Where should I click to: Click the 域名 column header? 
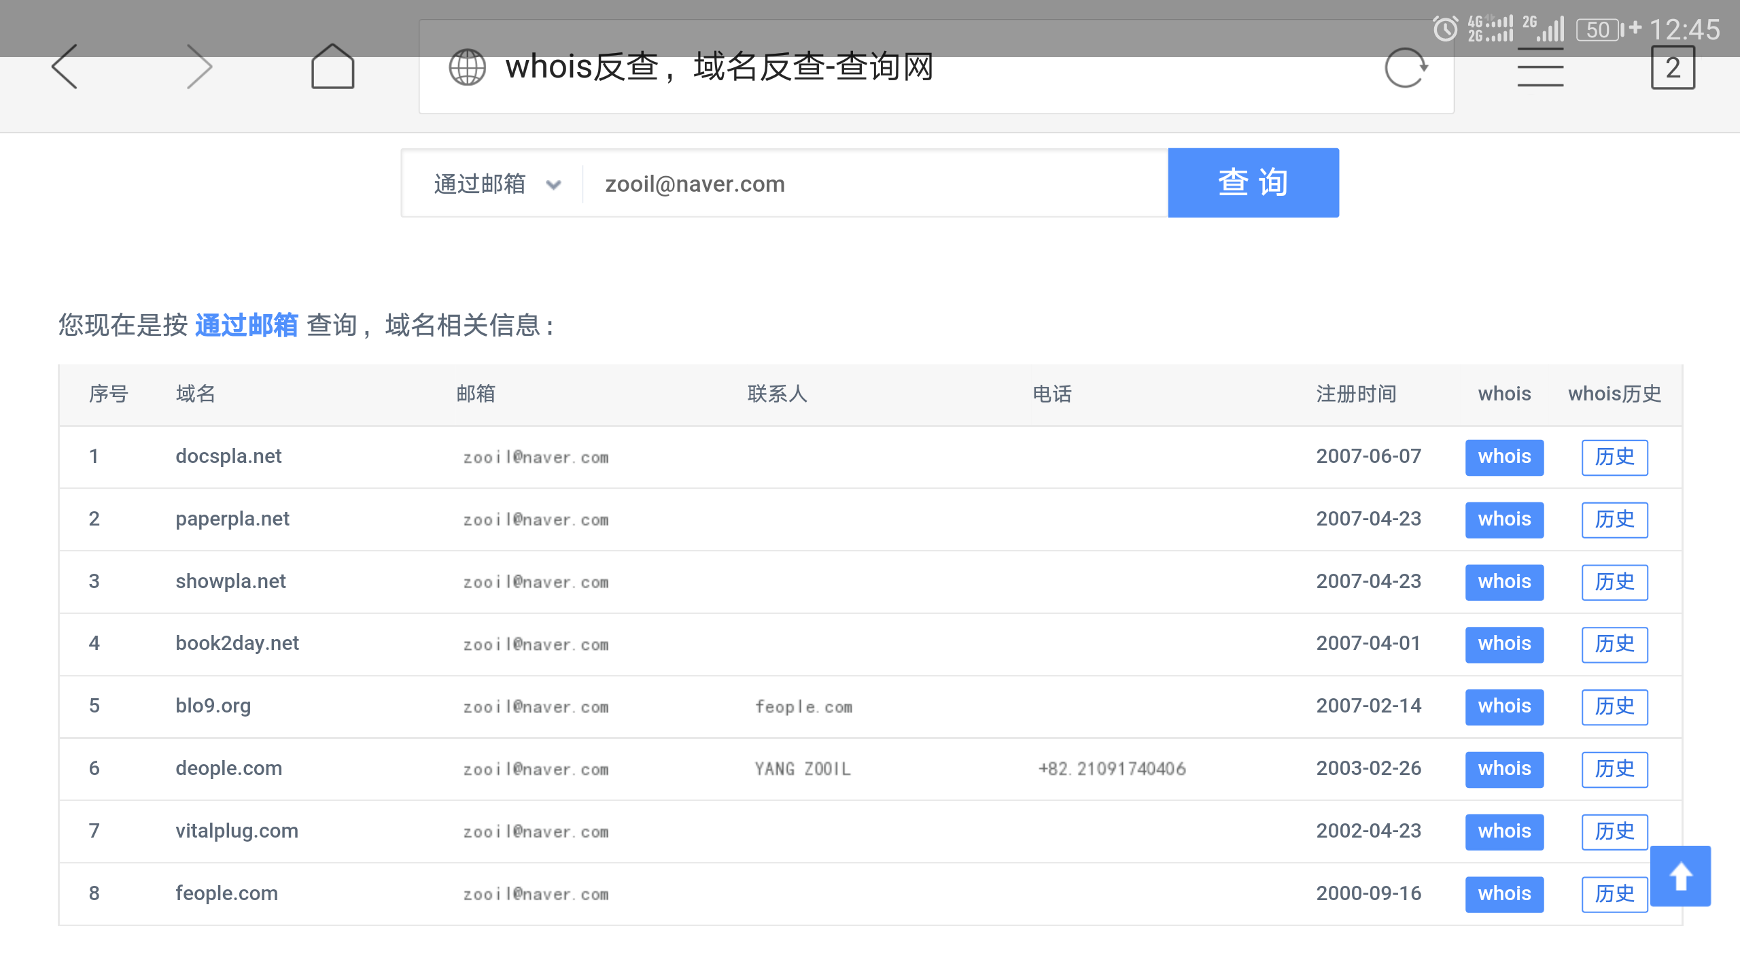[x=196, y=394]
